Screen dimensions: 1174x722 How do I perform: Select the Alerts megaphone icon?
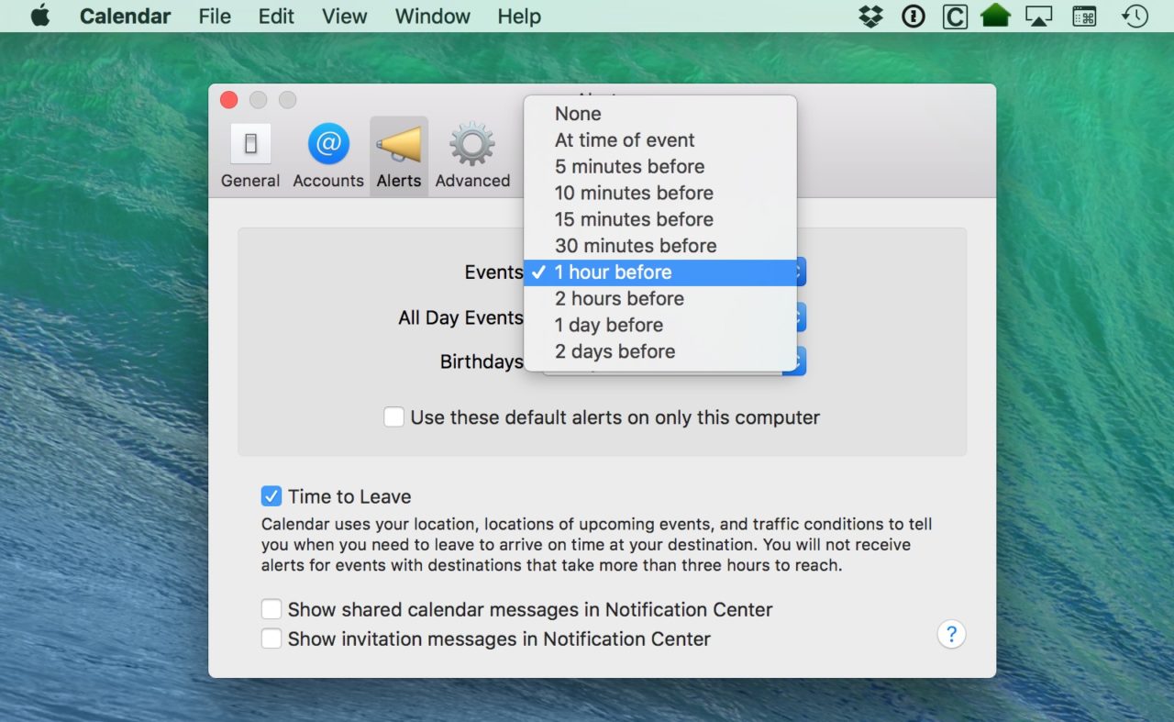pyautogui.click(x=399, y=146)
